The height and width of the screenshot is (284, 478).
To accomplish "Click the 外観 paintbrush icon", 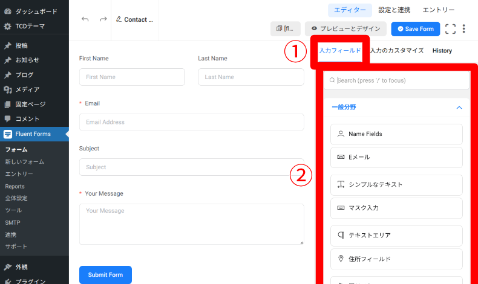I will (8, 267).
